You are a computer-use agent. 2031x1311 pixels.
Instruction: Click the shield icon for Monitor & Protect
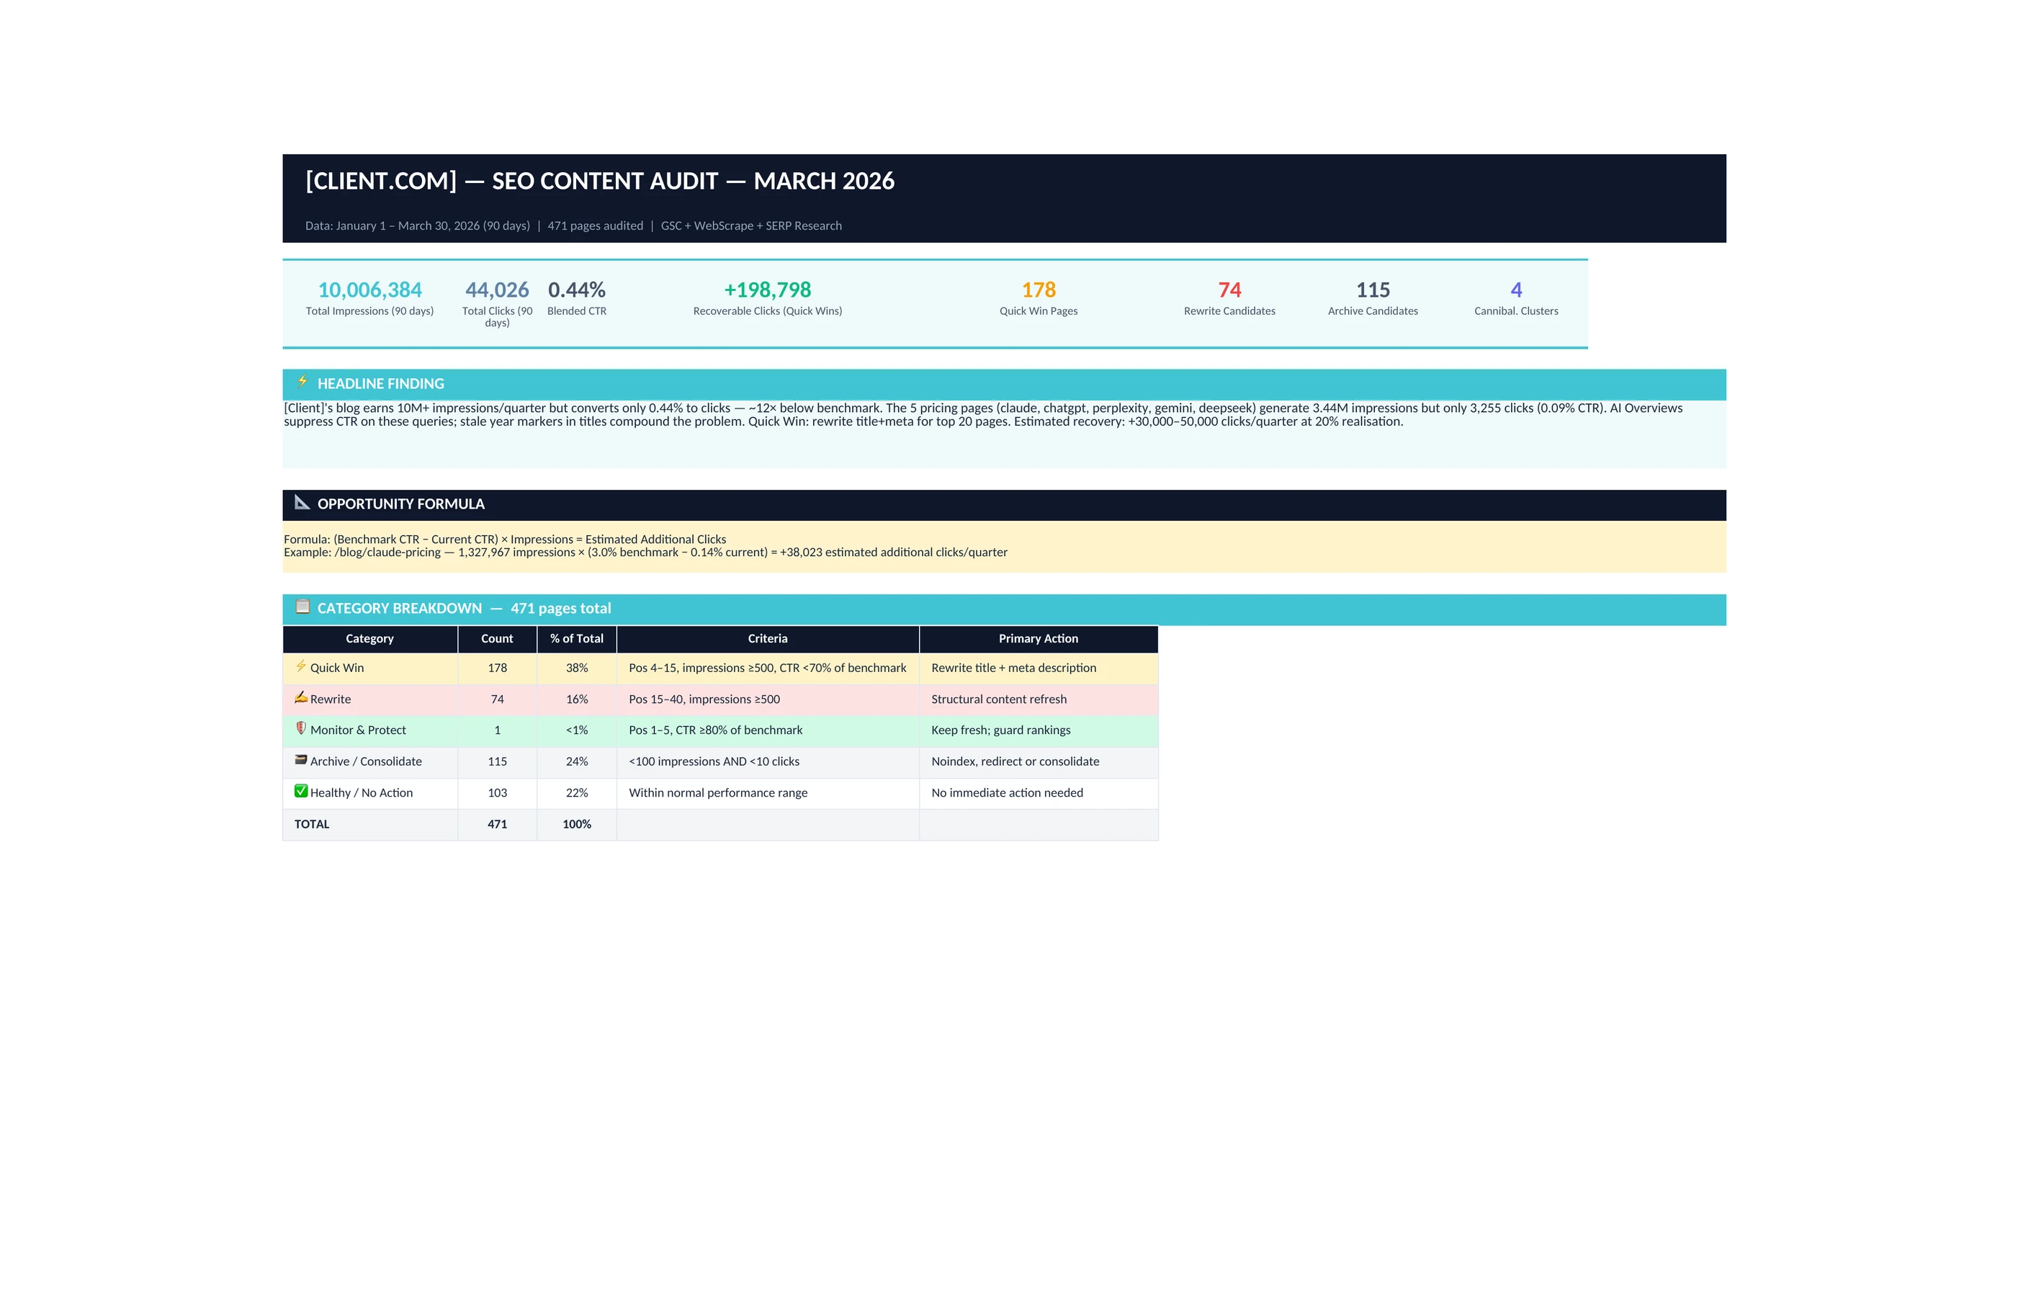(300, 729)
